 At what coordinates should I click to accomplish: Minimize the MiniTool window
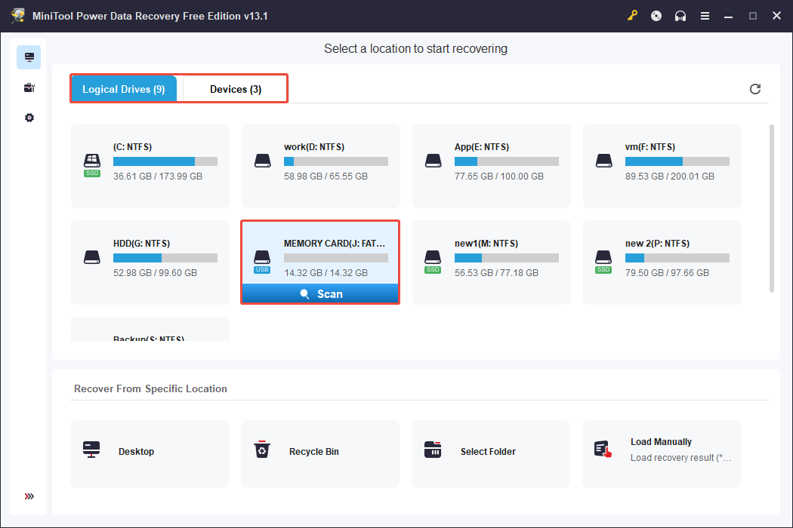728,16
